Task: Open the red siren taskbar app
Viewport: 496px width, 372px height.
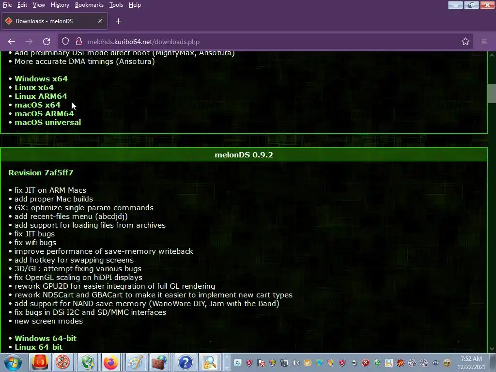Action: (x=40, y=362)
